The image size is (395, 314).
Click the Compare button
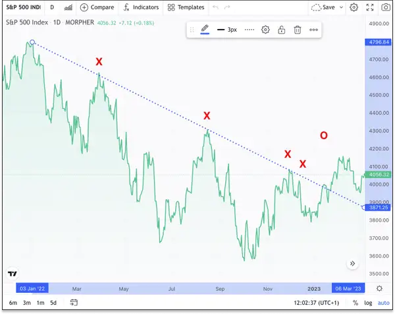pyautogui.click(x=97, y=7)
